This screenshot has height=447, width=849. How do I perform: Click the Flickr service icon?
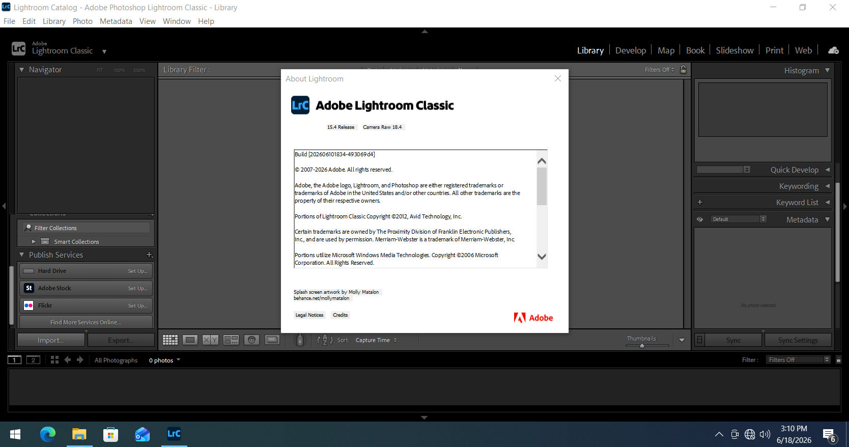click(29, 305)
